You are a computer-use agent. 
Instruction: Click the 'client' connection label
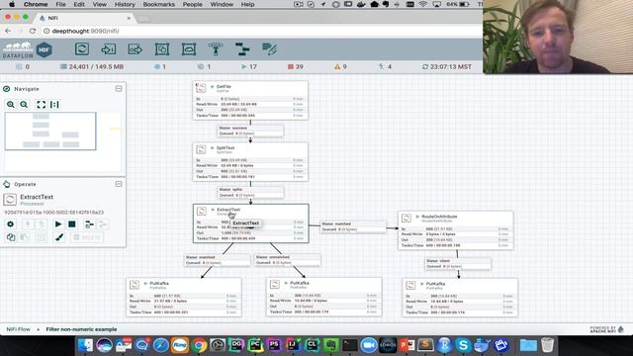click(458, 264)
